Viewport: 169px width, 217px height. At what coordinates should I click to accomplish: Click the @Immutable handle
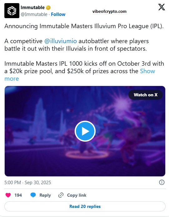click(34, 14)
